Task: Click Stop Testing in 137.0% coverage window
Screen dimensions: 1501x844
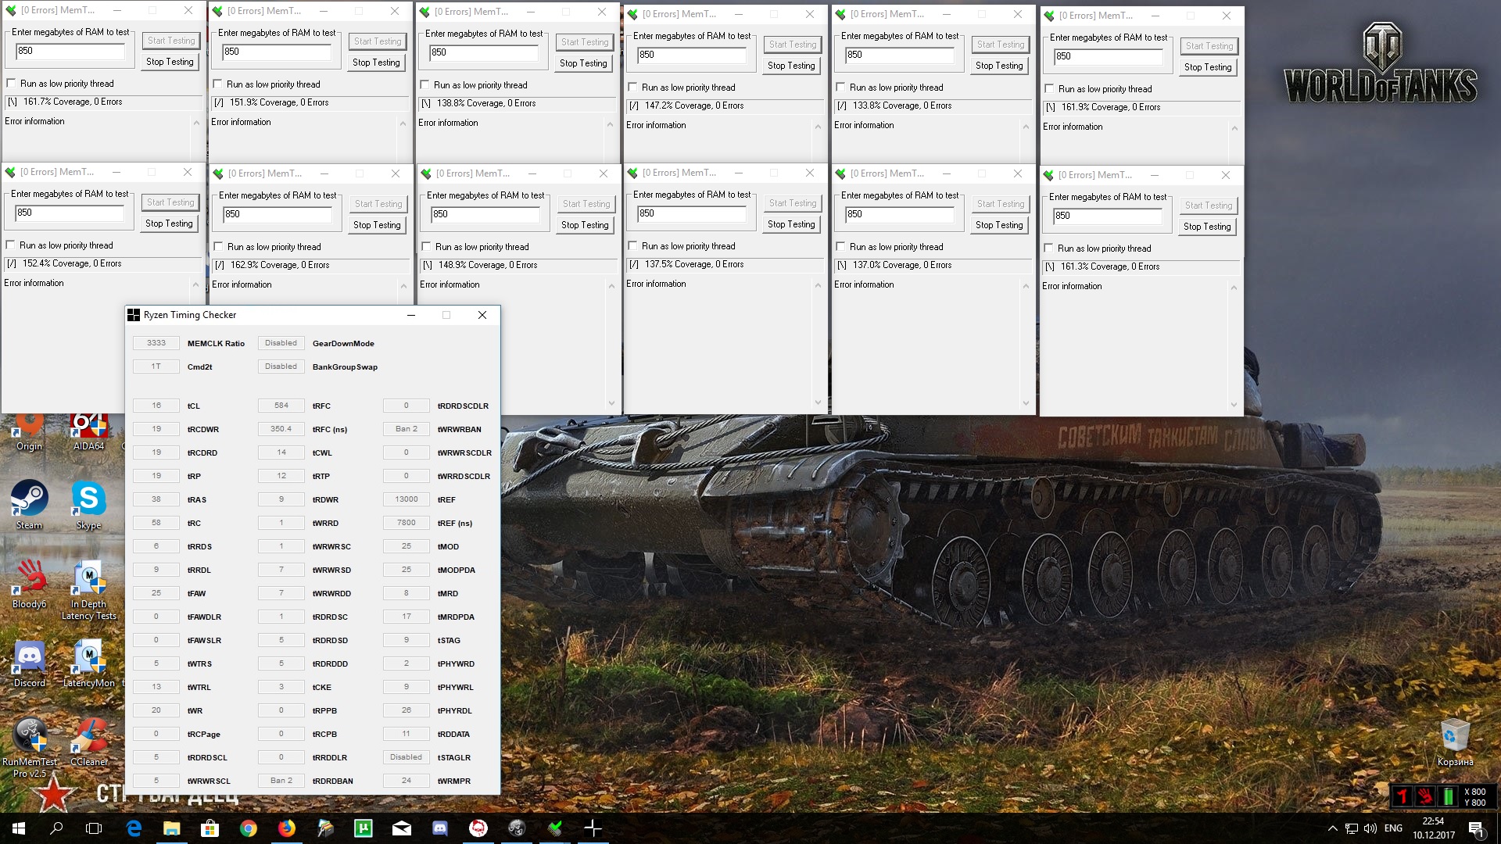Action: [998, 225]
